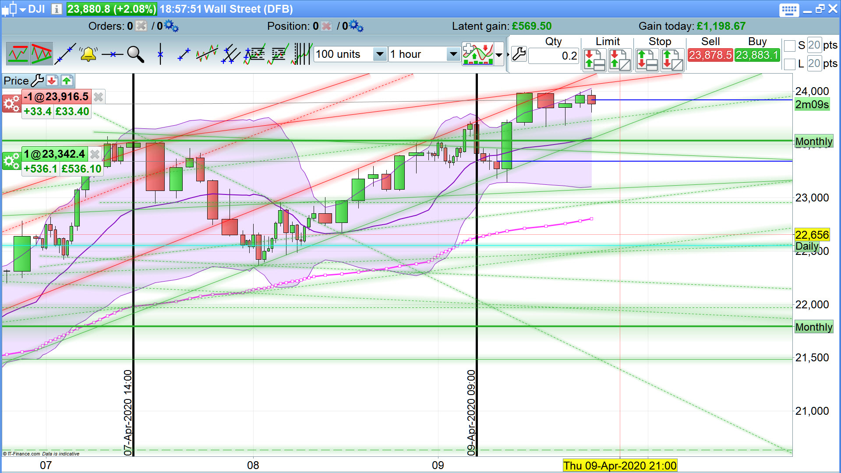Viewport: 841px width, 473px height.
Task: Select the vertical line drawing tool
Action: [x=160, y=54]
